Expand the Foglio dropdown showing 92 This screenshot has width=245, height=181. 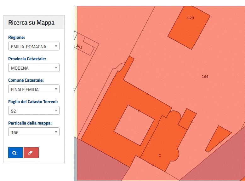coord(34,111)
